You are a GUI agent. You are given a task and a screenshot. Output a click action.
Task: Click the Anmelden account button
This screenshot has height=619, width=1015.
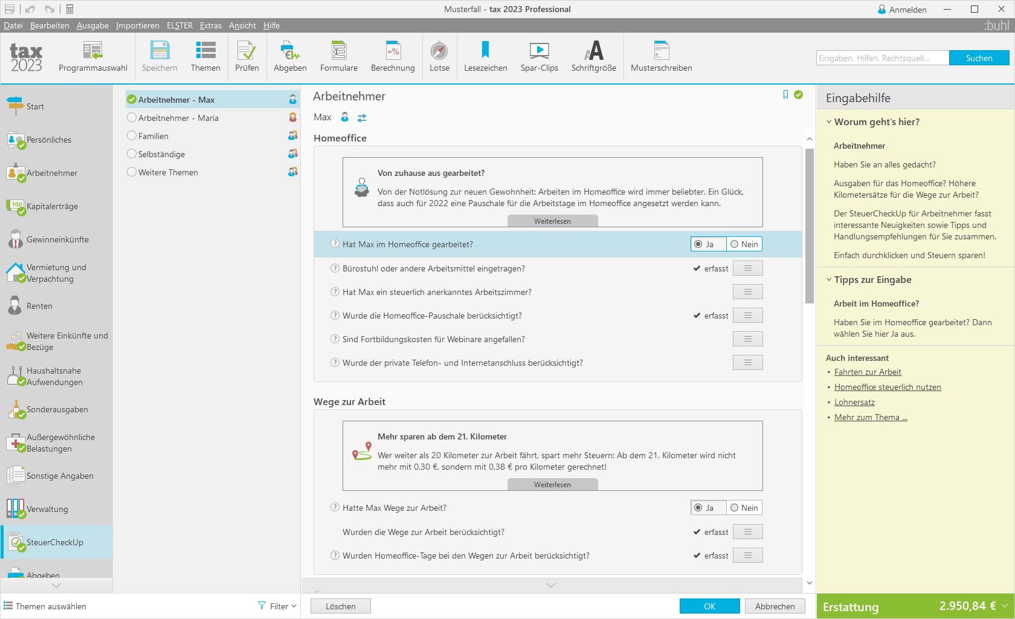click(x=902, y=10)
